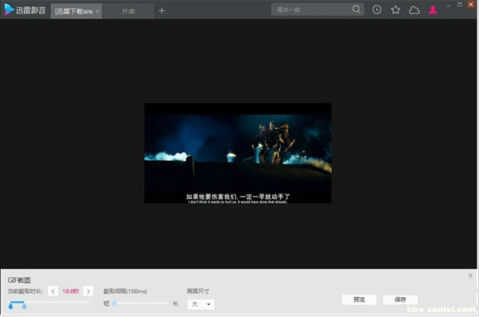479x317 pixels.
Task: Click the 预览 preview button
Action: pyautogui.click(x=359, y=299)
